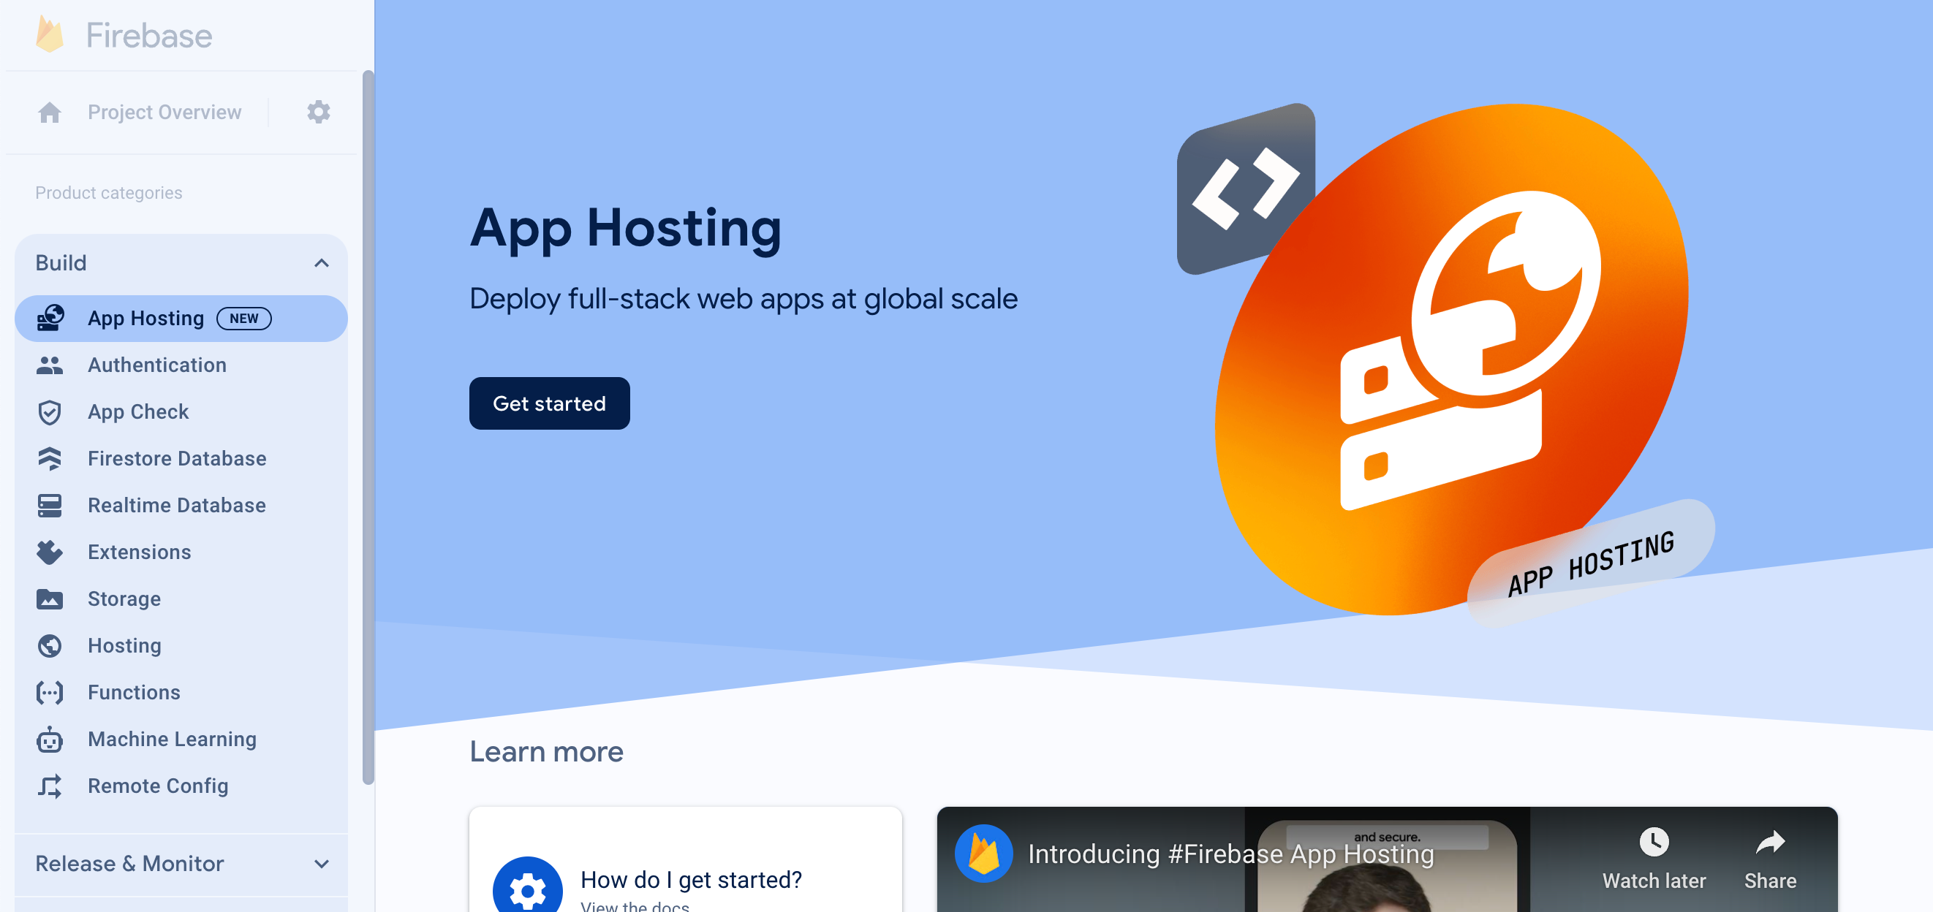Click the Realtime Database server icon

[52, 504]
